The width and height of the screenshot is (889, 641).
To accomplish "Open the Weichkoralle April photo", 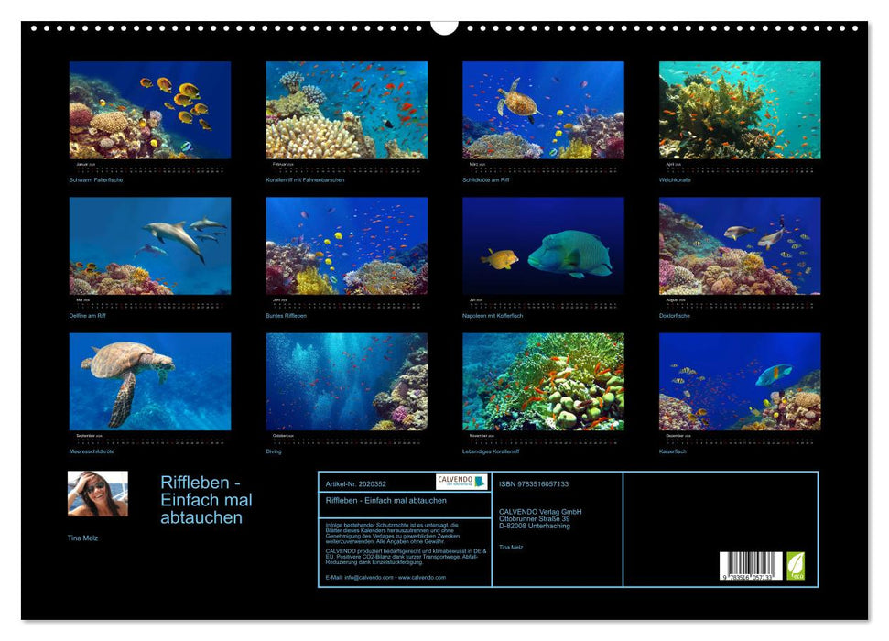I will (740, 110).
